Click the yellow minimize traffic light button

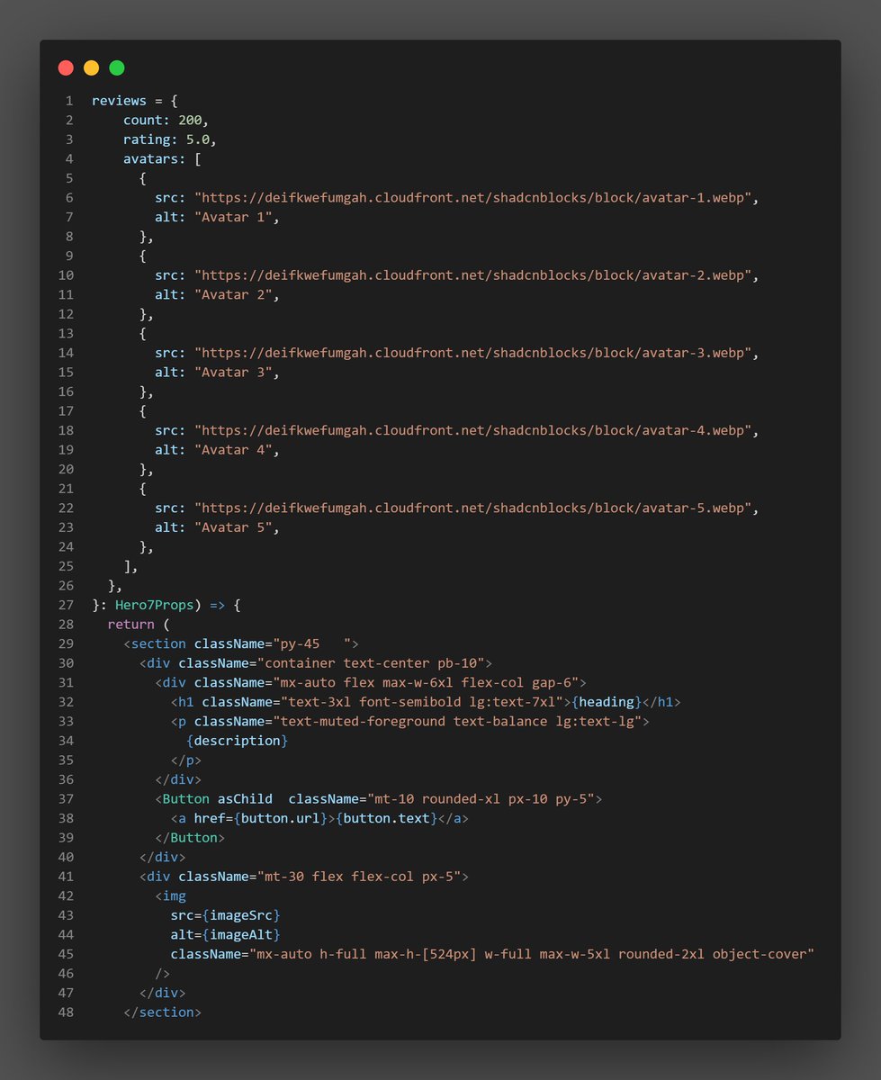pos(90,67)
